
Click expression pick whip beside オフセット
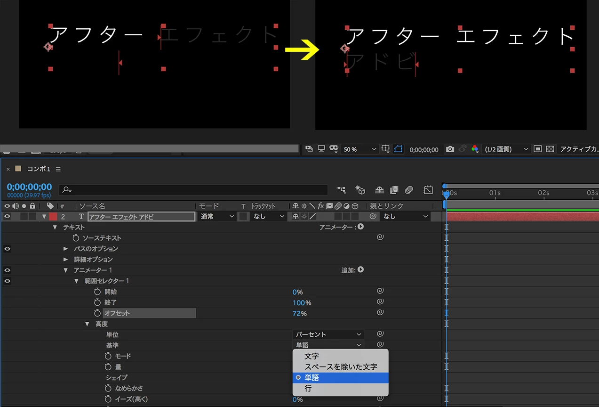[x=380, y=312]
